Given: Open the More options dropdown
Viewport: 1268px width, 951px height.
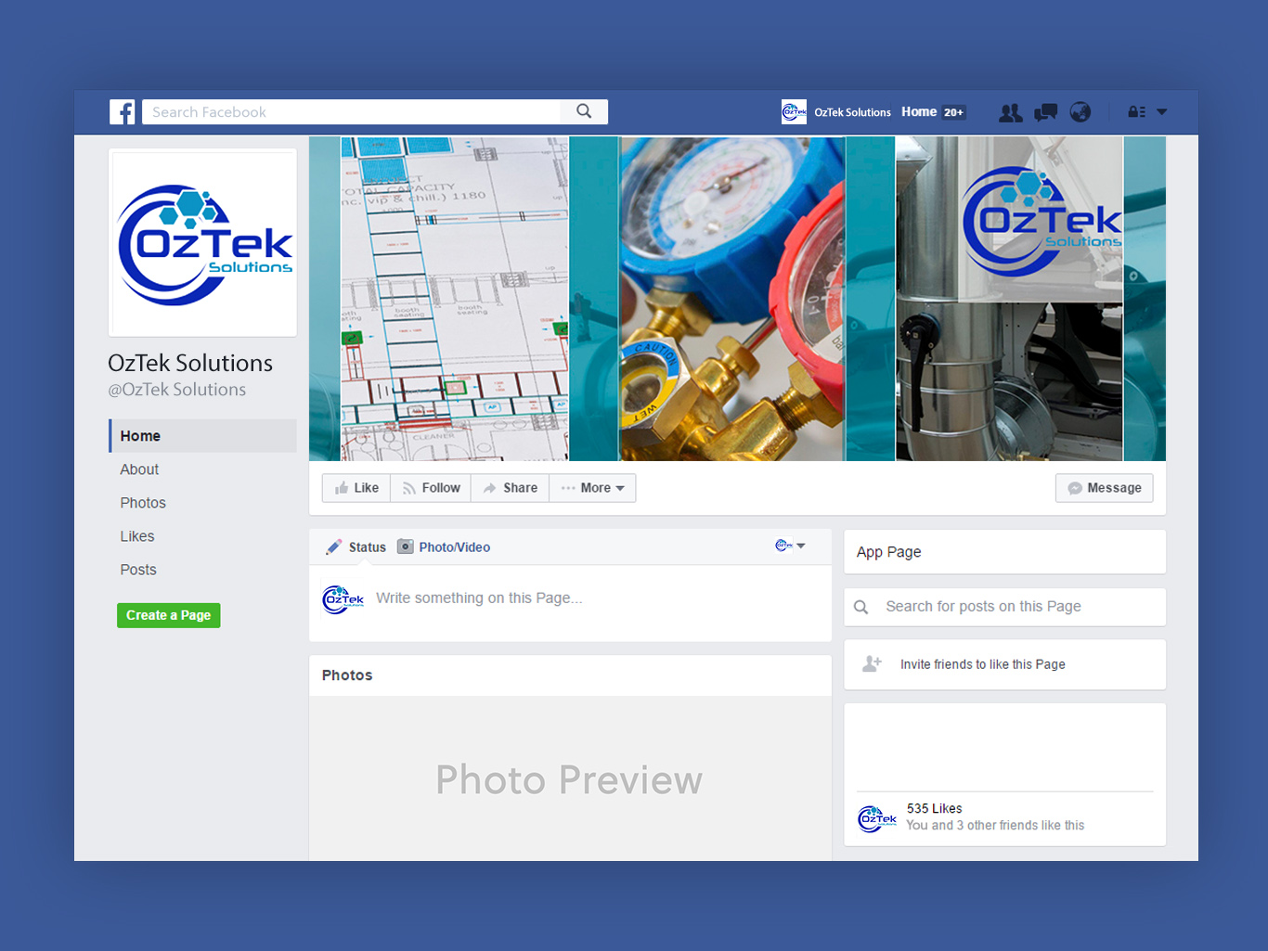Looking at the screenshot, I should pyautogui.click(x=592, y=487).
